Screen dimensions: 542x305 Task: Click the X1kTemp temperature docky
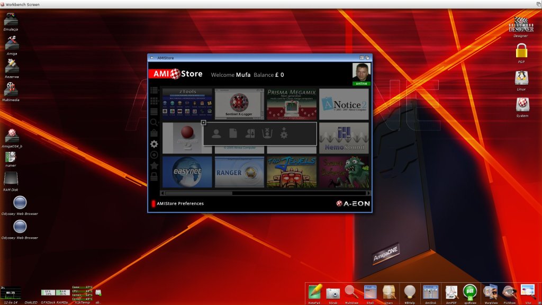tap(82, 293)
